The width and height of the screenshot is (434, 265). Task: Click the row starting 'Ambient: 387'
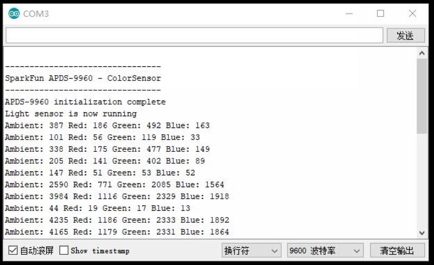pyautogui.click(x=107, y=126)
